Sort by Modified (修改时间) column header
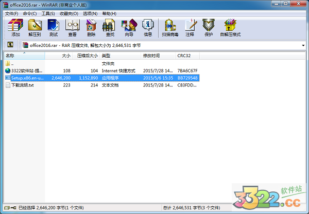Screen dimensions: 309x214 [x=158, y=56]
